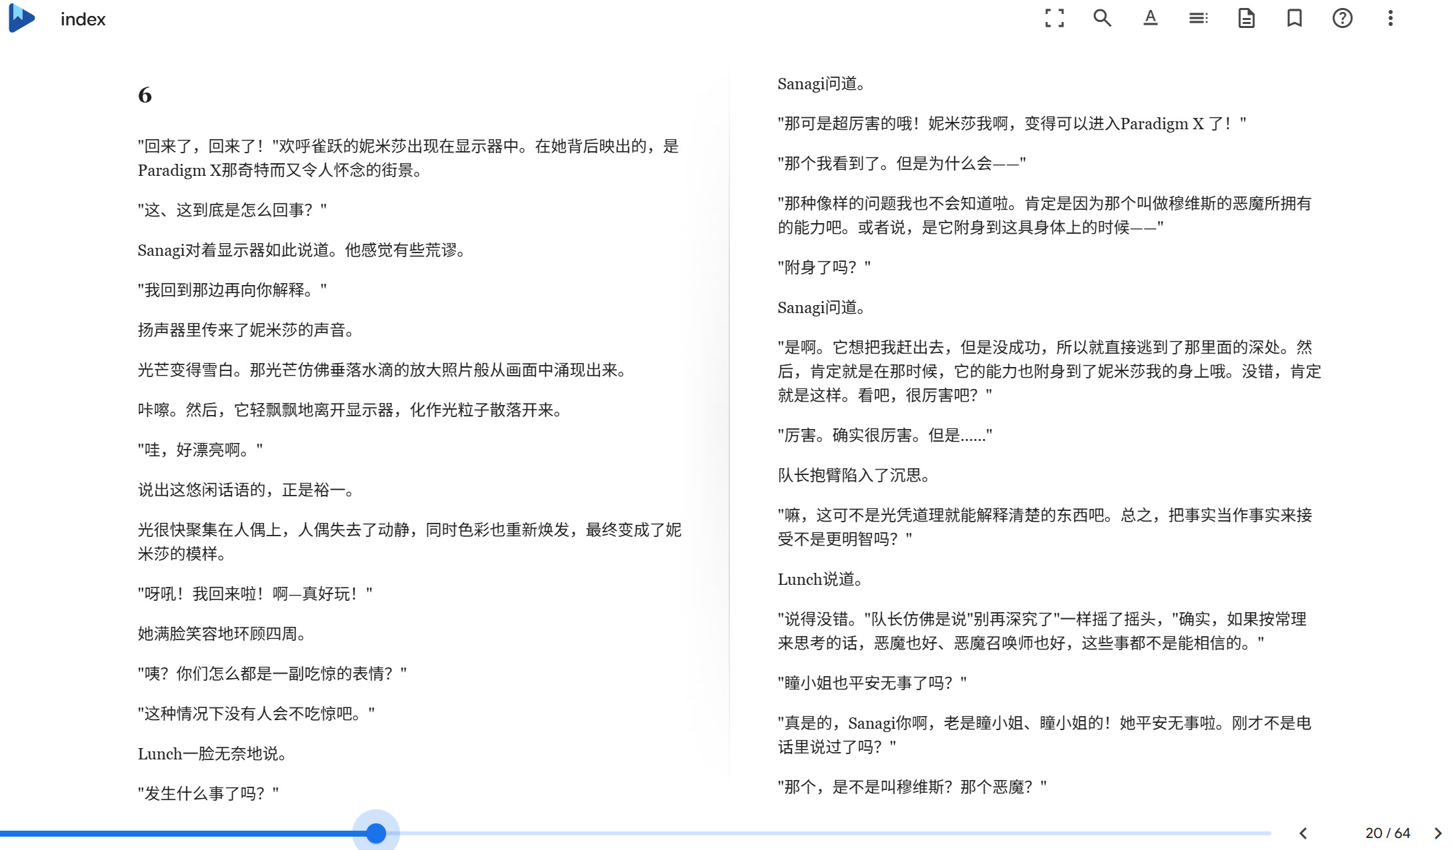Image resolution: width=1452 pixels, height=850 pixels.
Task: Open the help icon
Action: pyautogui.click(x=1342, y=18)
